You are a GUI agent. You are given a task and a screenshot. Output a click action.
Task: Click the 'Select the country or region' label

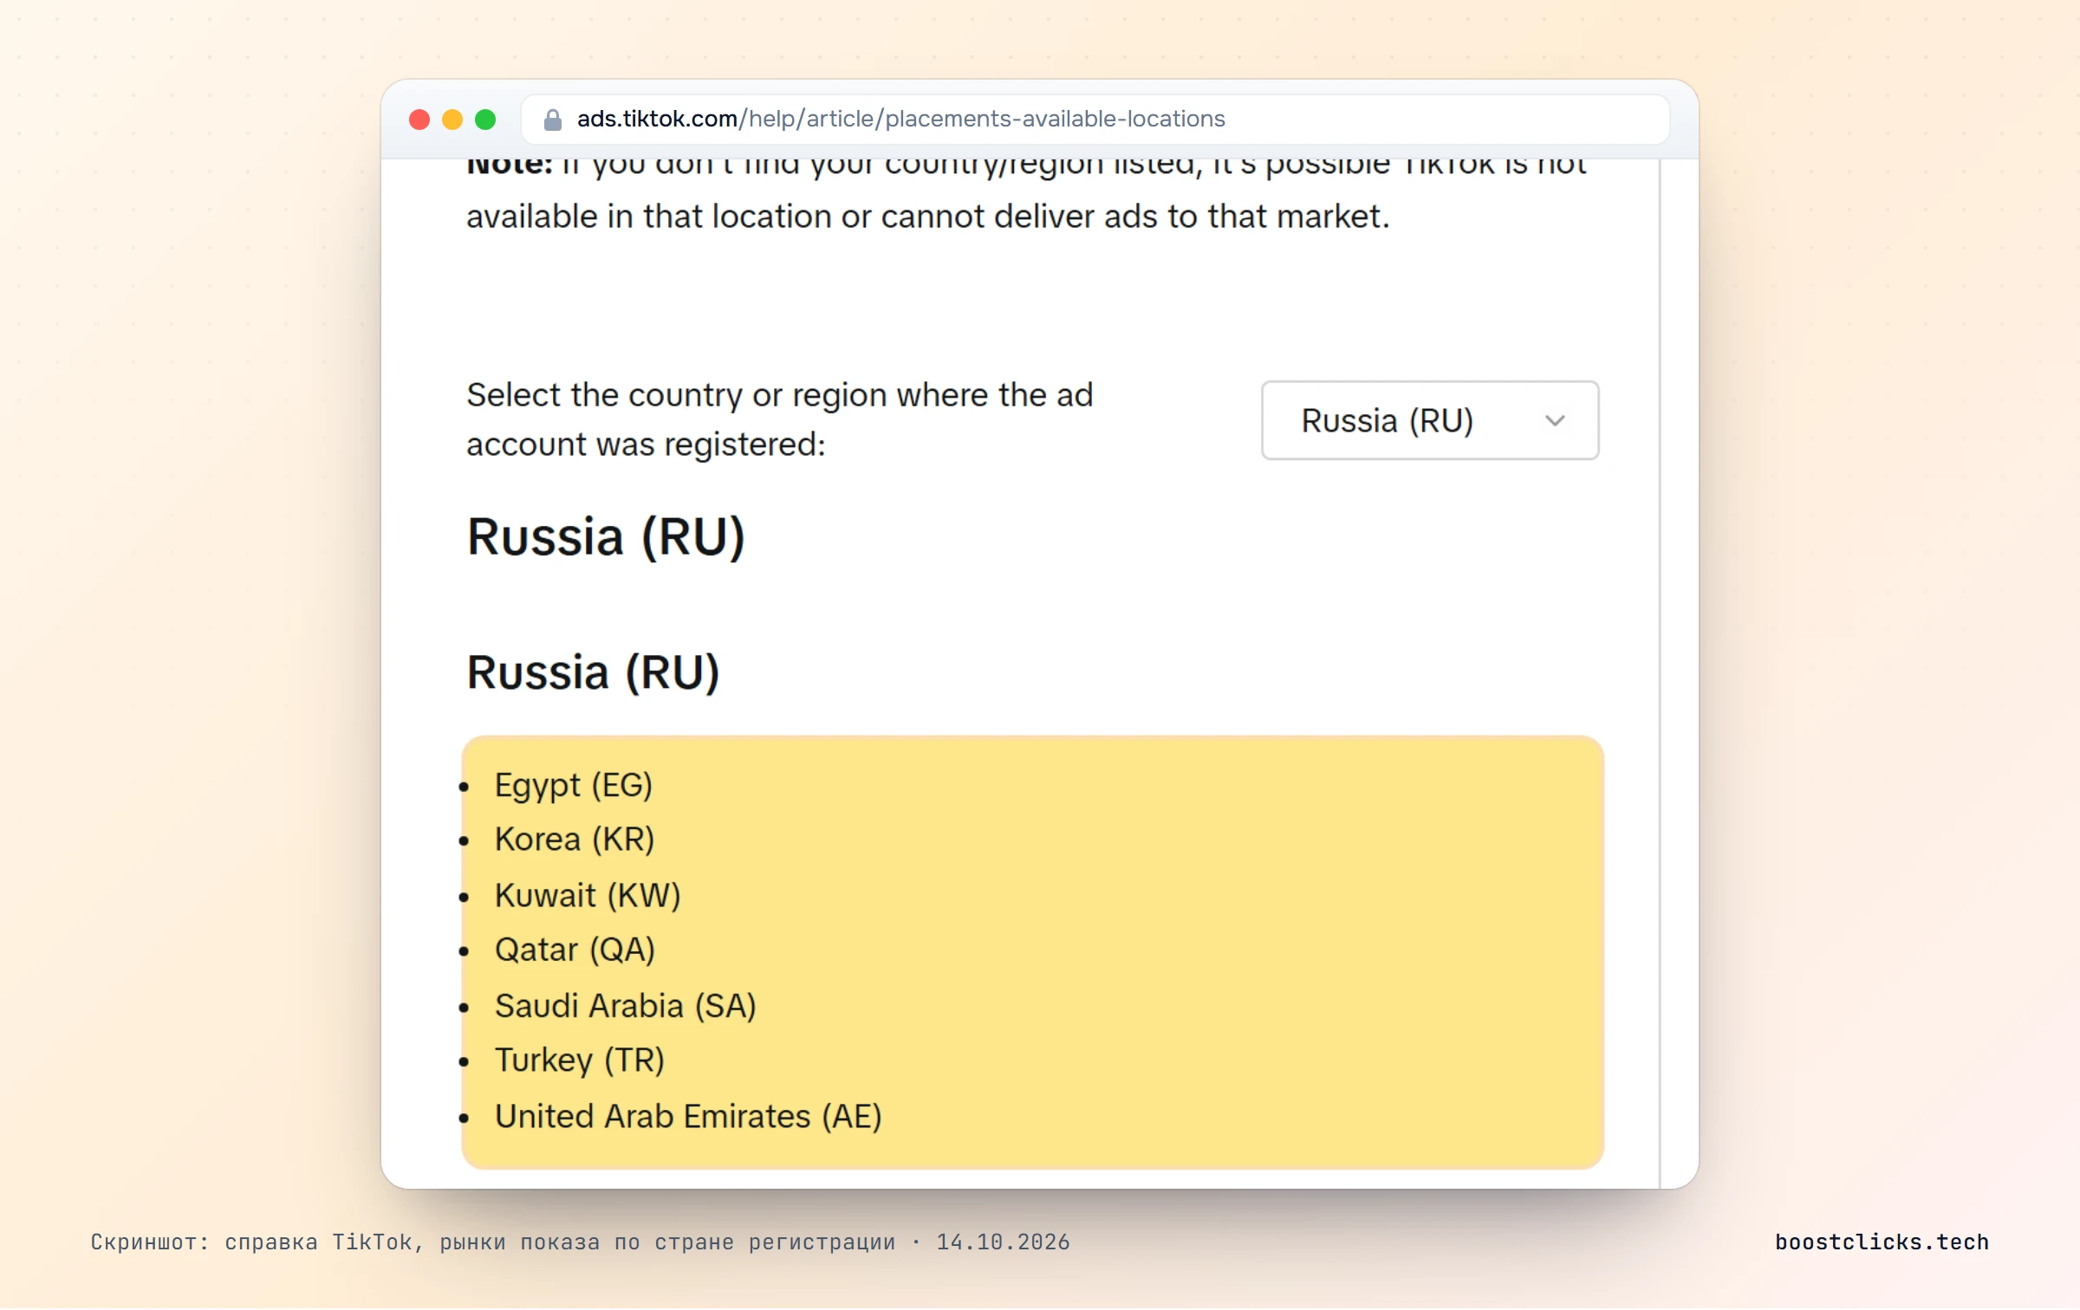pyautogui.click(x=780, y=419)
